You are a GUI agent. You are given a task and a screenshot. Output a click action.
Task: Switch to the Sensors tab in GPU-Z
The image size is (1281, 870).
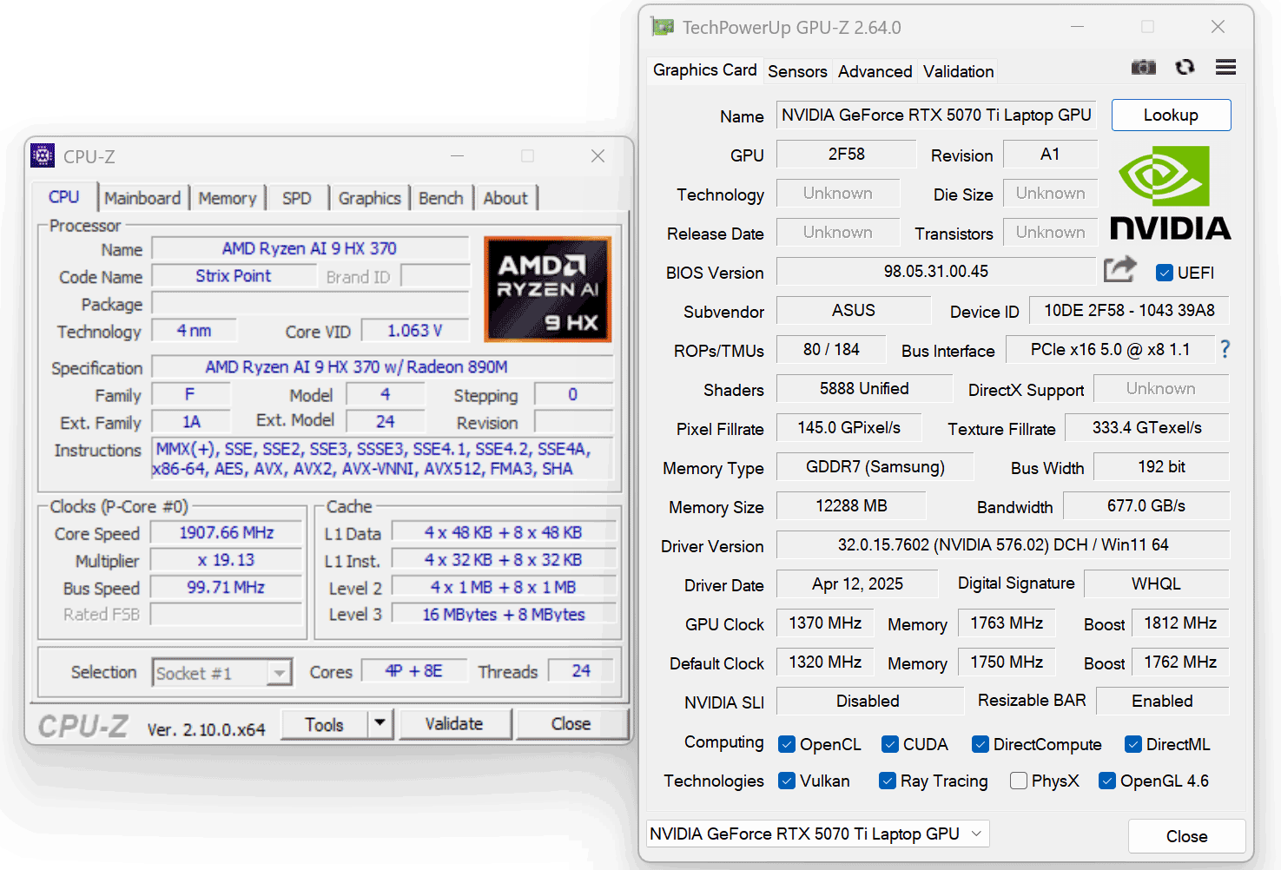click(797, 71)
